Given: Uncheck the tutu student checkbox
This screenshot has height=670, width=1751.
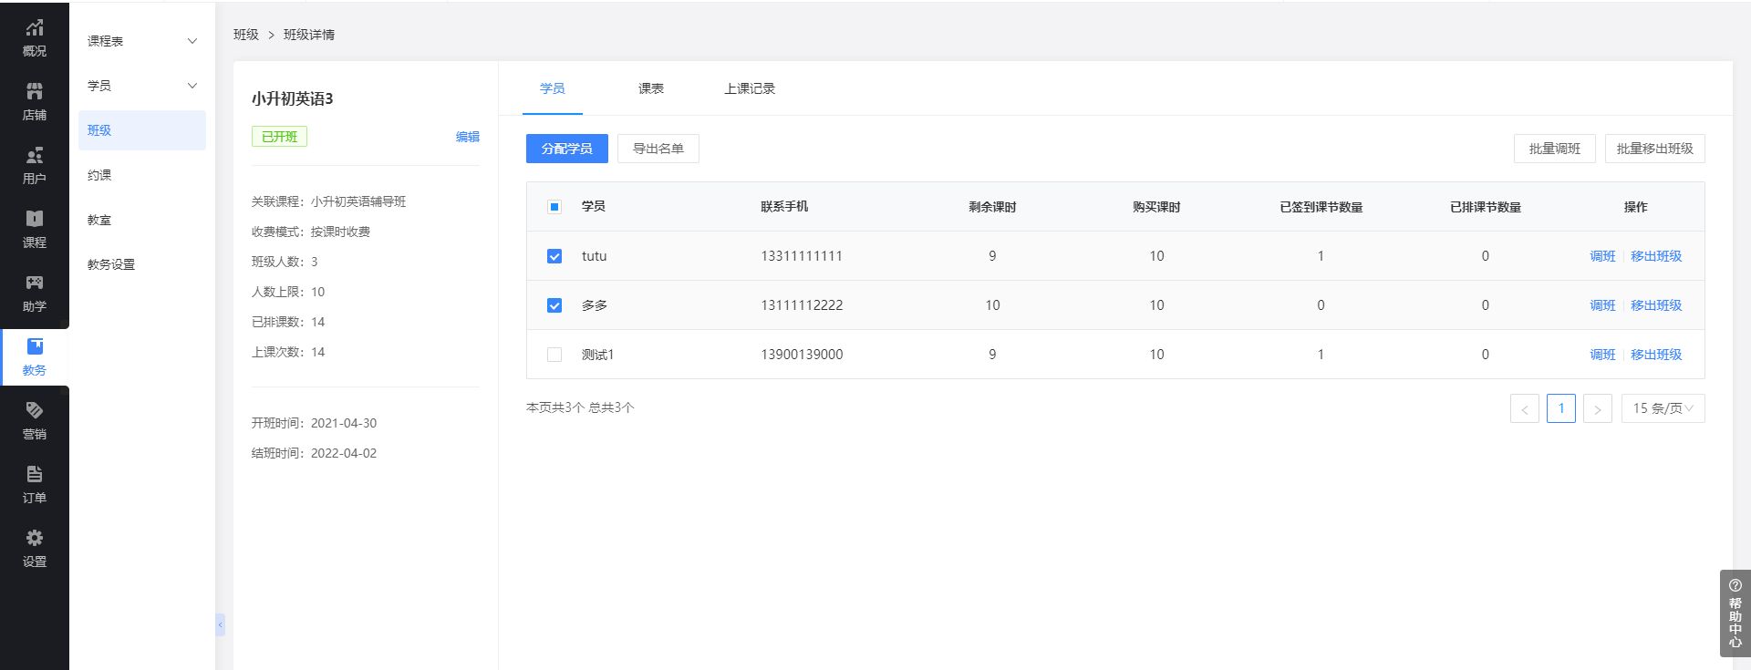Looking at the screenshot, I should [554, 256].
